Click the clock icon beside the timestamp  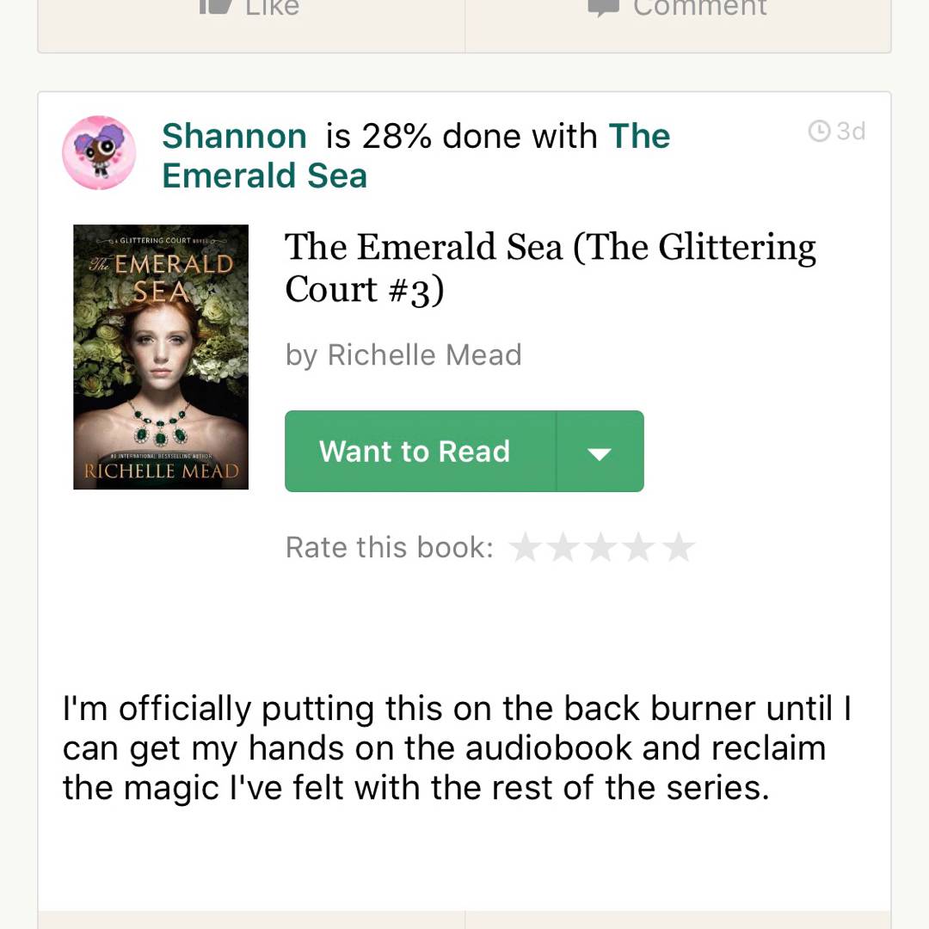click(820, 132)
